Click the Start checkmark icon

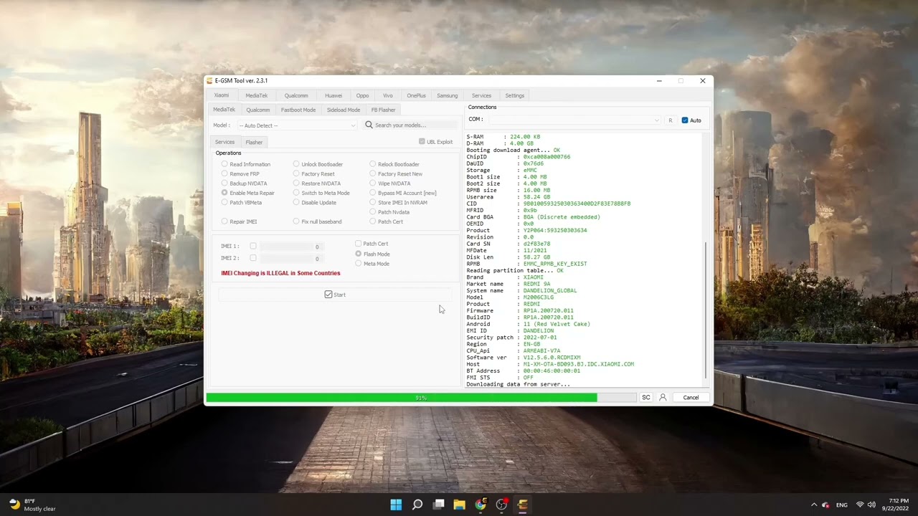[328, 295]
